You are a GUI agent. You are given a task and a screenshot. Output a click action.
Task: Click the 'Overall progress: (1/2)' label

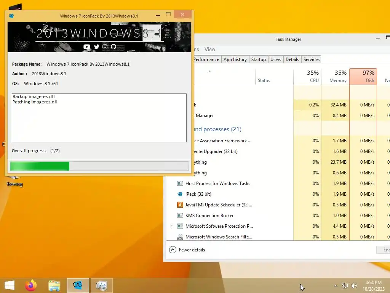36,151
